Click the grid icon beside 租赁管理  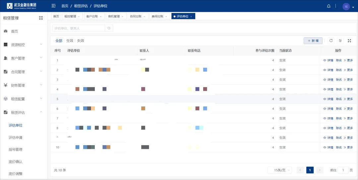coord(41,18)
